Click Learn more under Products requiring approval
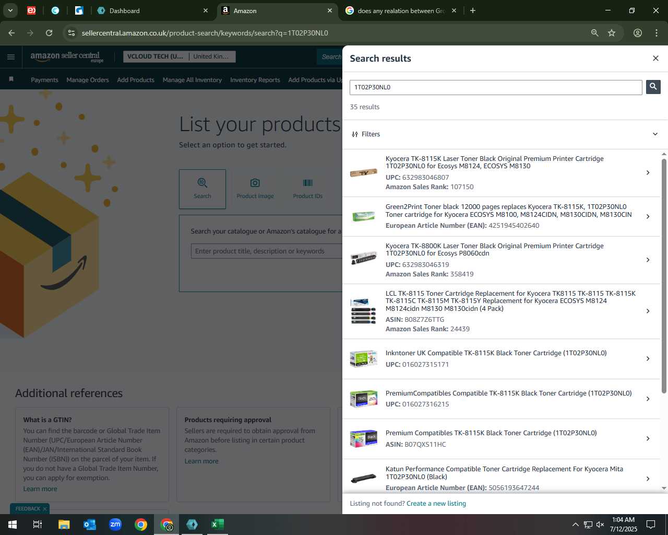The width and height of the screenshot is (668, 535). click(201, 461)
